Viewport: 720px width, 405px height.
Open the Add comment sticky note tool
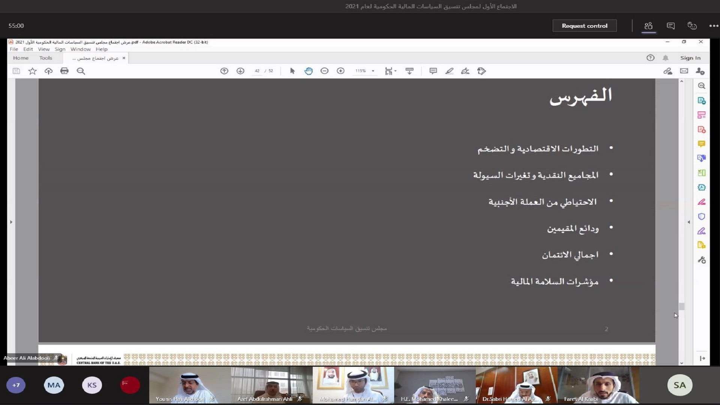pyautogui.click(x=433, y=71)
